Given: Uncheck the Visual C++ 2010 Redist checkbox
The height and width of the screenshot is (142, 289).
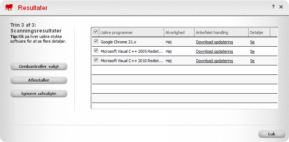Looking at the screenshot, I should [x=96, y=60].
